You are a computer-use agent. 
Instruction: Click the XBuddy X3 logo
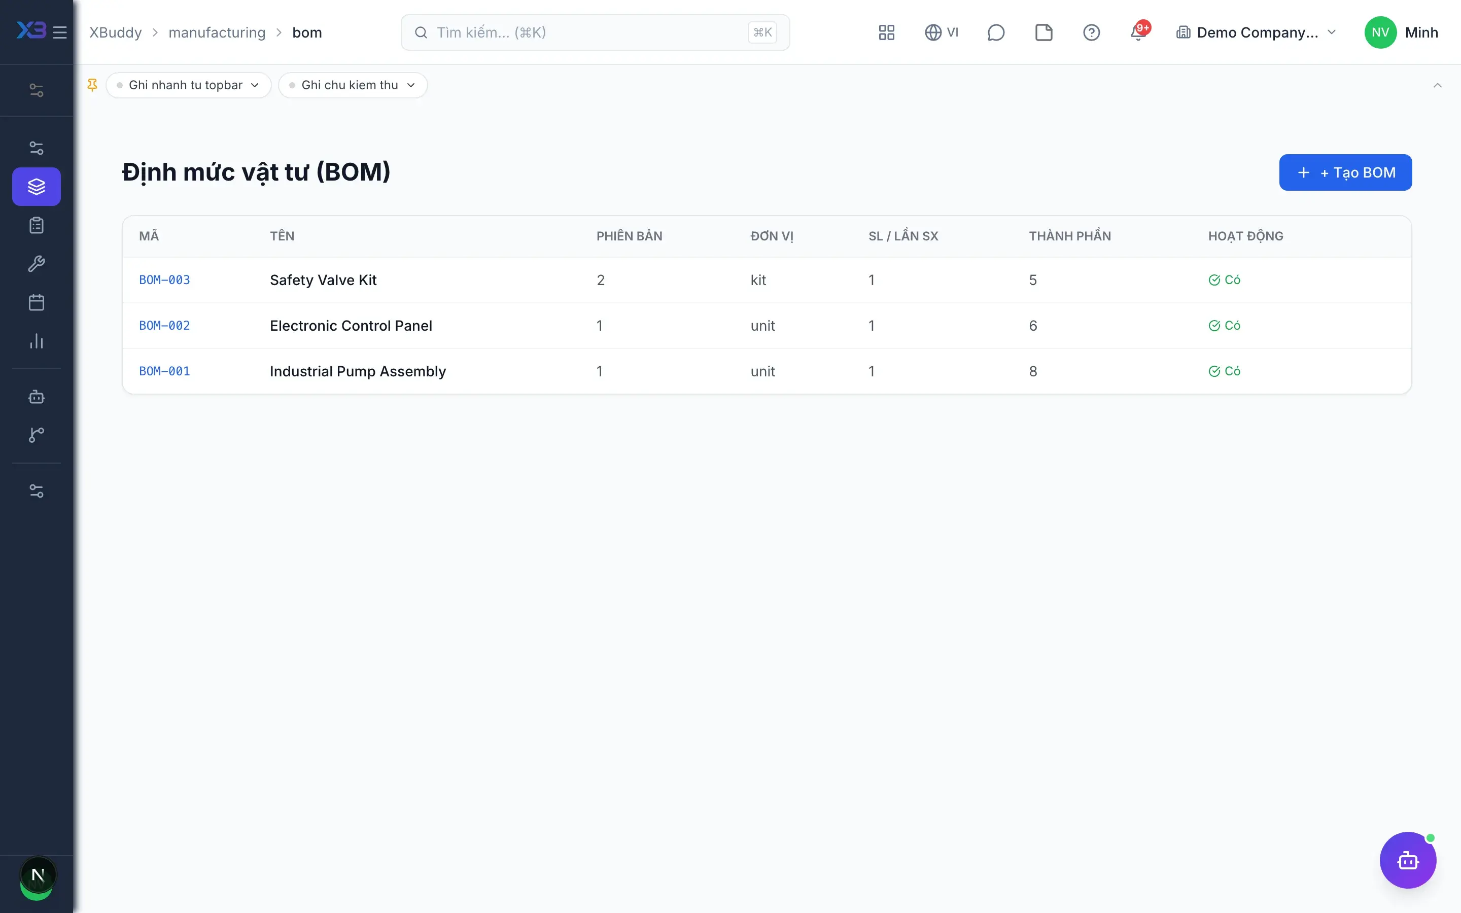pyautogui.click(x=31, y=30)
